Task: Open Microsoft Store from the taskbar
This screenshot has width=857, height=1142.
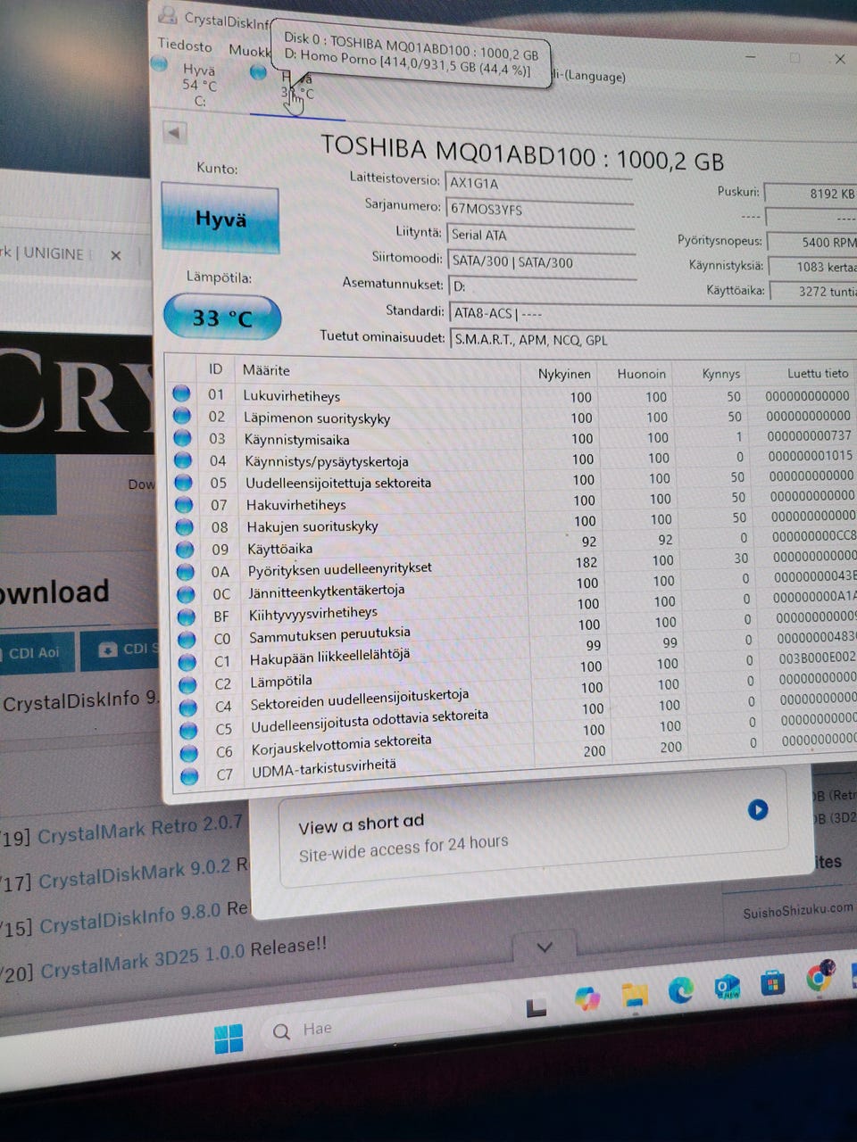Action: click(772, 983)
